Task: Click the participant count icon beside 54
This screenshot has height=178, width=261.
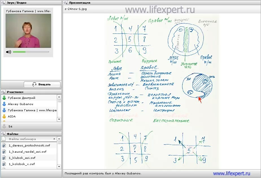Action: [x=4, y=126]
